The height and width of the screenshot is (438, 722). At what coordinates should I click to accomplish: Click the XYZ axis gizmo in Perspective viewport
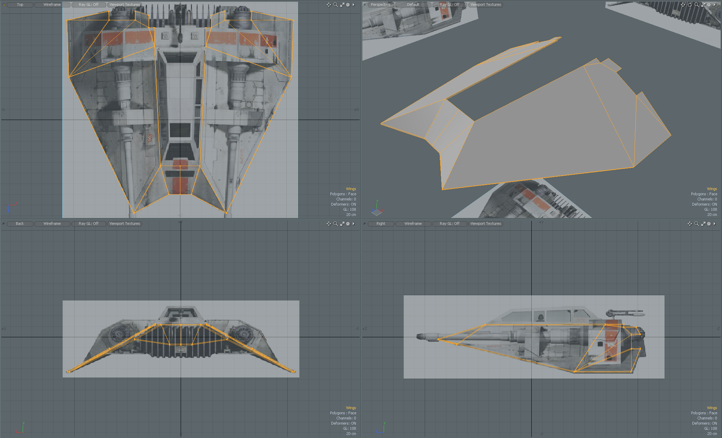(x=377, y=208)
